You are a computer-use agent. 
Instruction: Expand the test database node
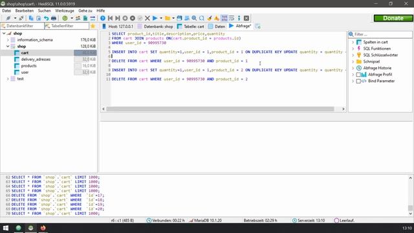[x=8, y=79]
